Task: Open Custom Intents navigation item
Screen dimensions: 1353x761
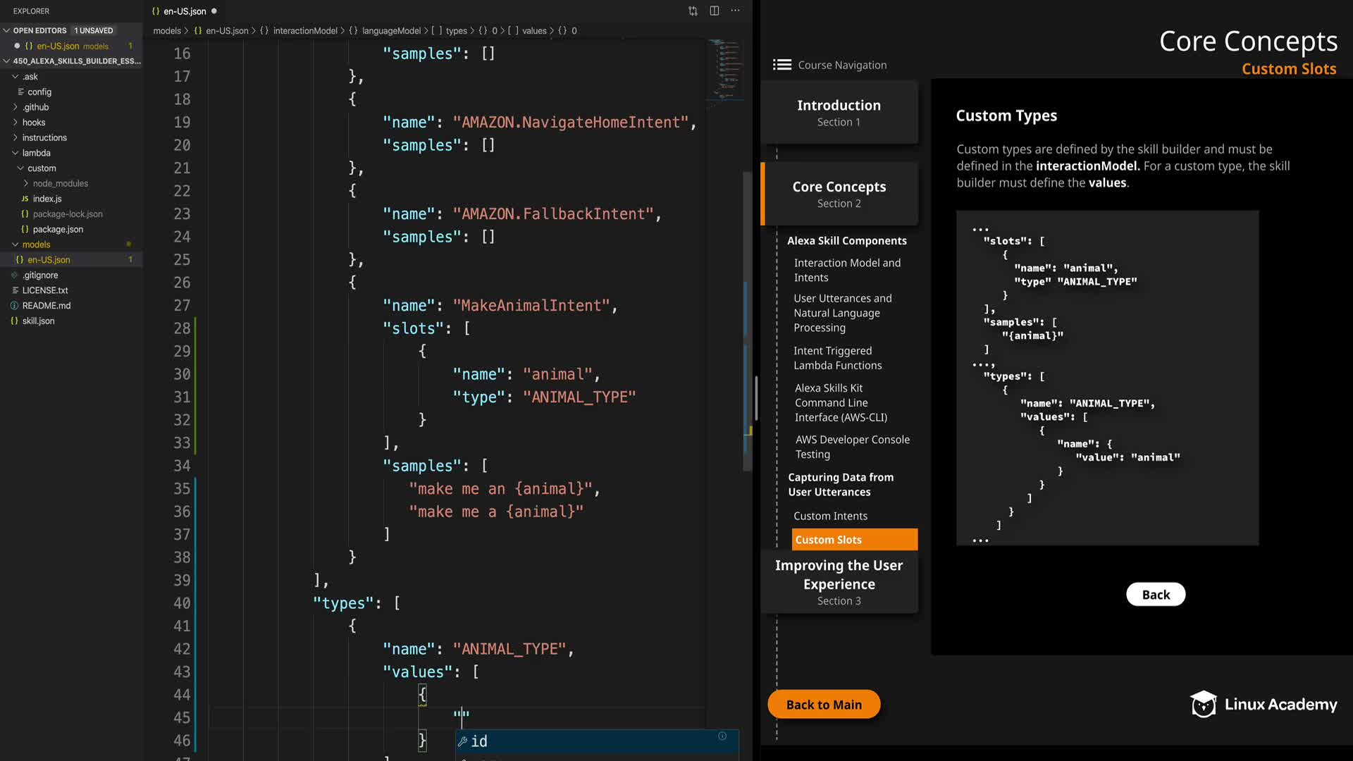Action: click(830, 516)
